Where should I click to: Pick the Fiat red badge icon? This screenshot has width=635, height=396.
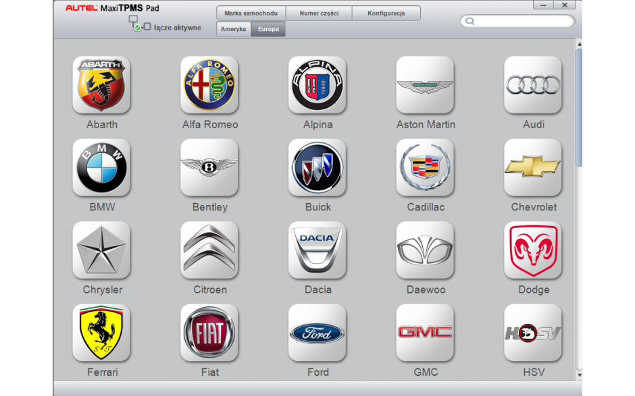click(209, 333)
